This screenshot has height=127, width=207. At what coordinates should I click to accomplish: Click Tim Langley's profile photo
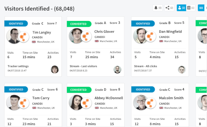13,36
